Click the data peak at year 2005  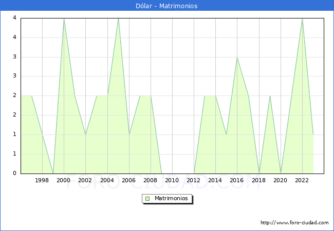tap(118, 18)
